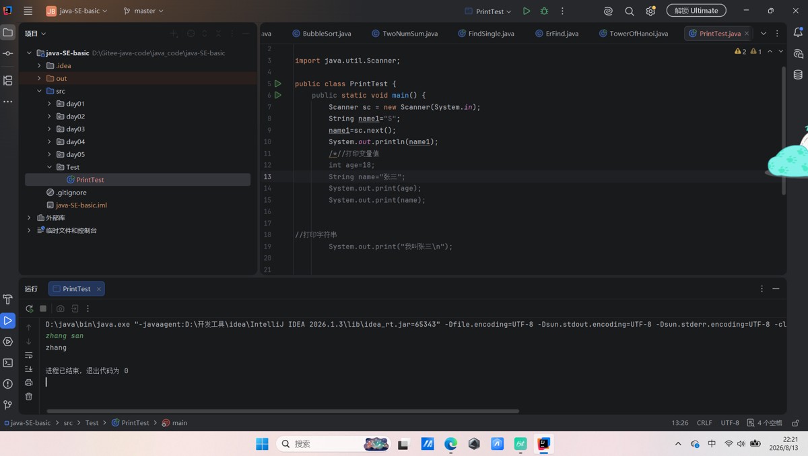Screen dimensions: 808x456
Task: Expand the day03 folder
Action: pos(49,129)
